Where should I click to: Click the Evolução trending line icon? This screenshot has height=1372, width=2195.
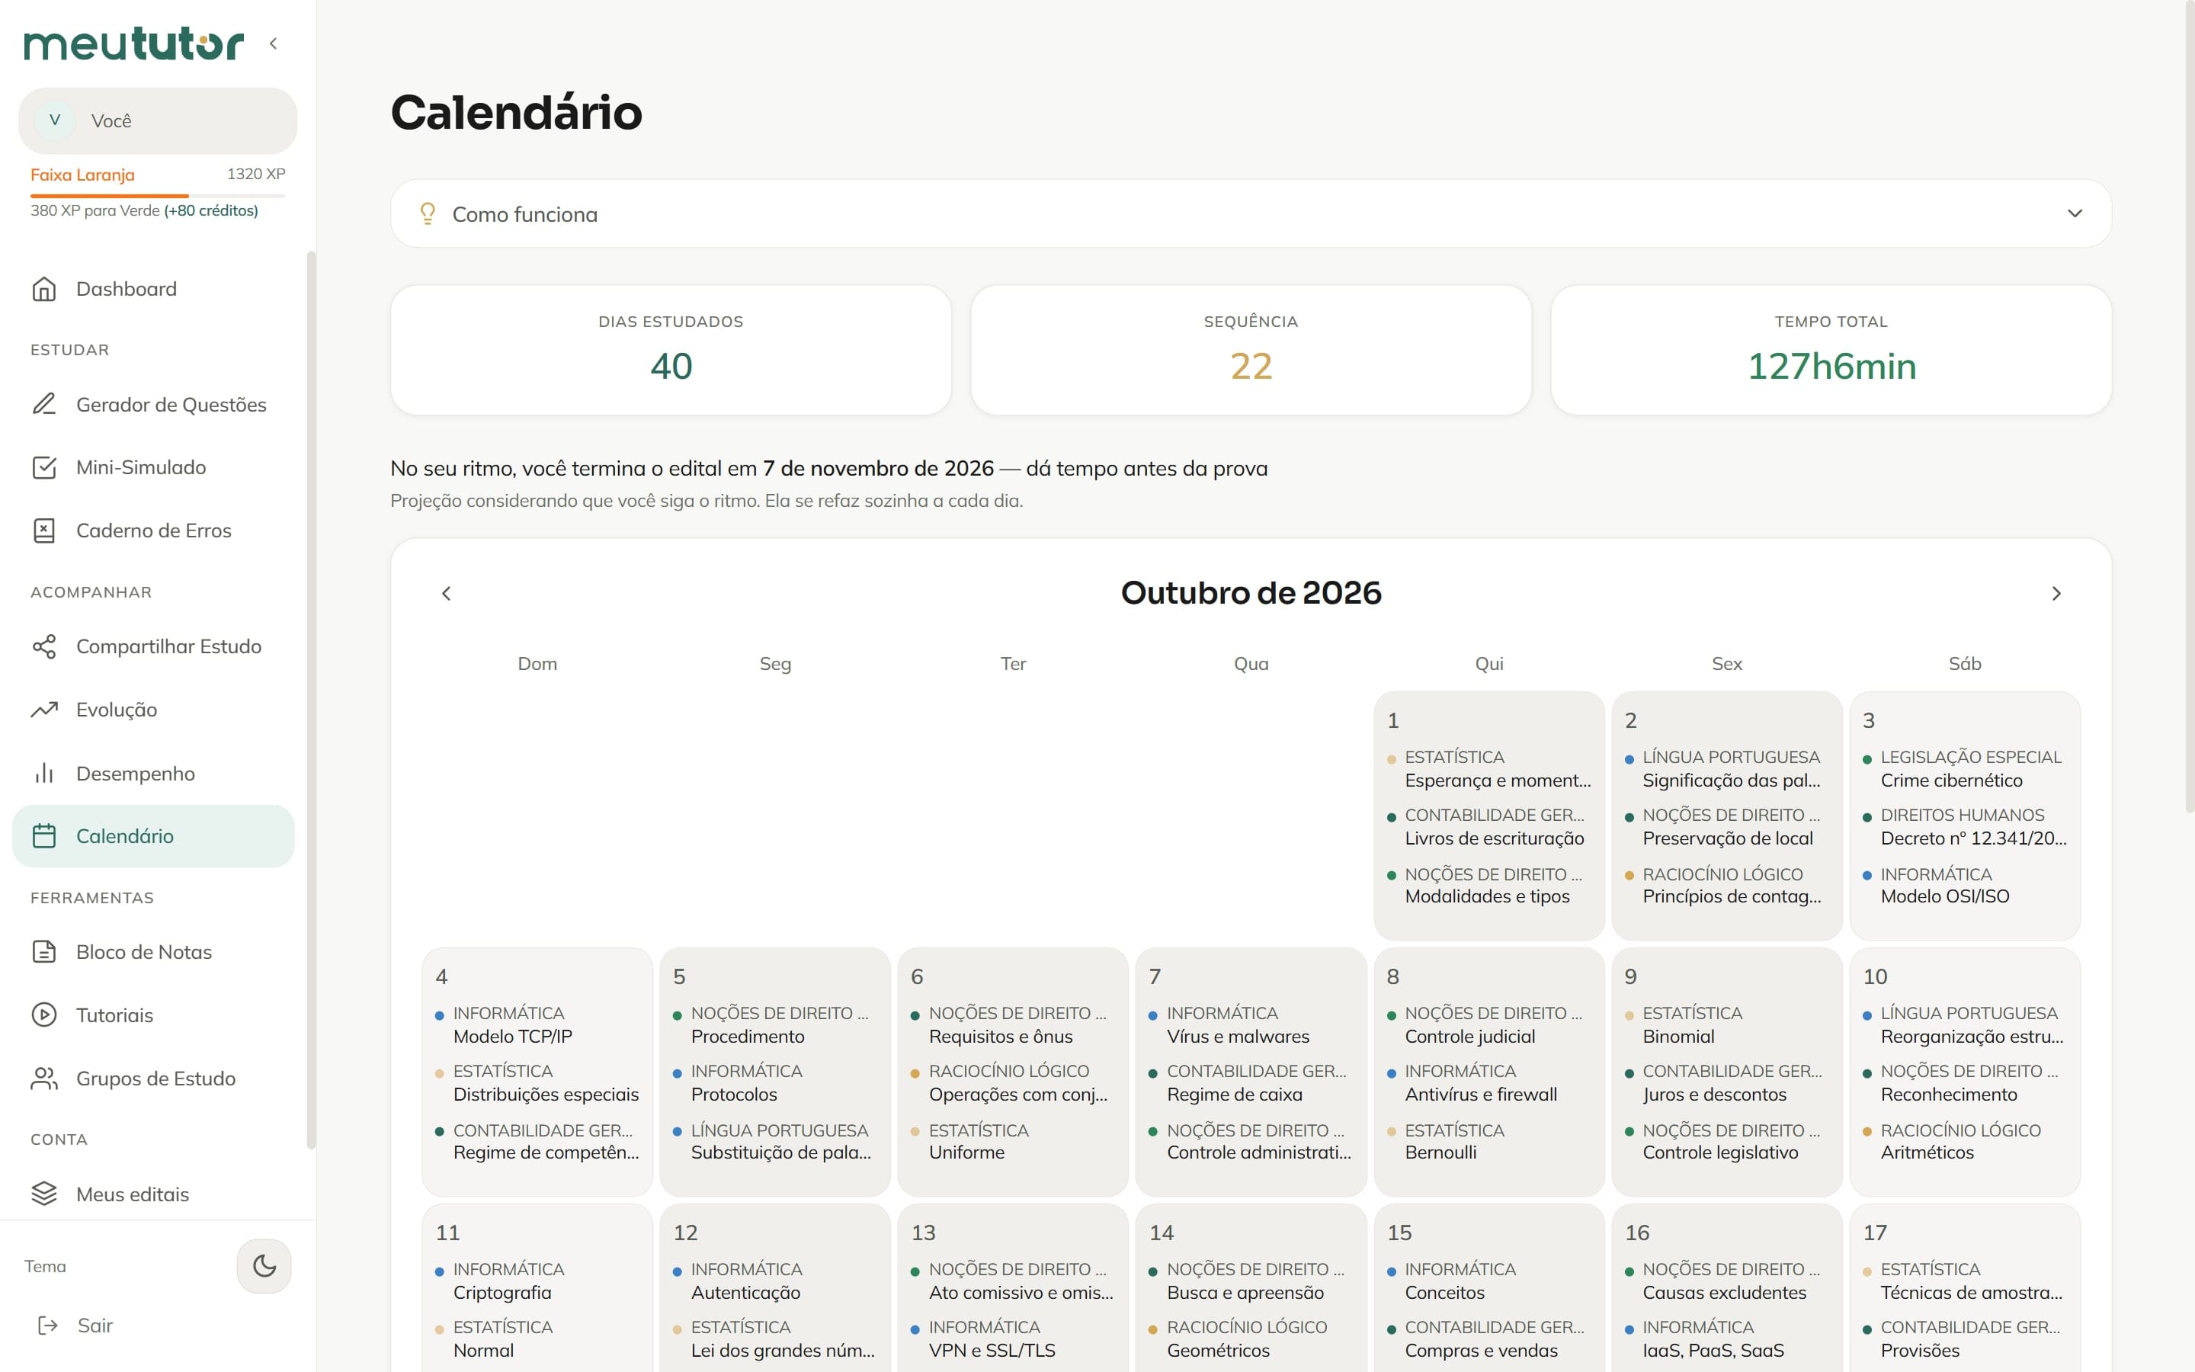tap(43, 710)
